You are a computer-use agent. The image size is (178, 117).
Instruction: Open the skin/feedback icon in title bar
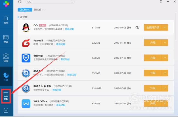point(161,1)
